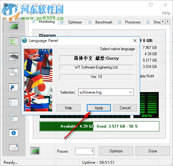Screen dimensions: 173x166
Task: Click the Passes input field
Action: pyautogui.click(x=85, y=151)
